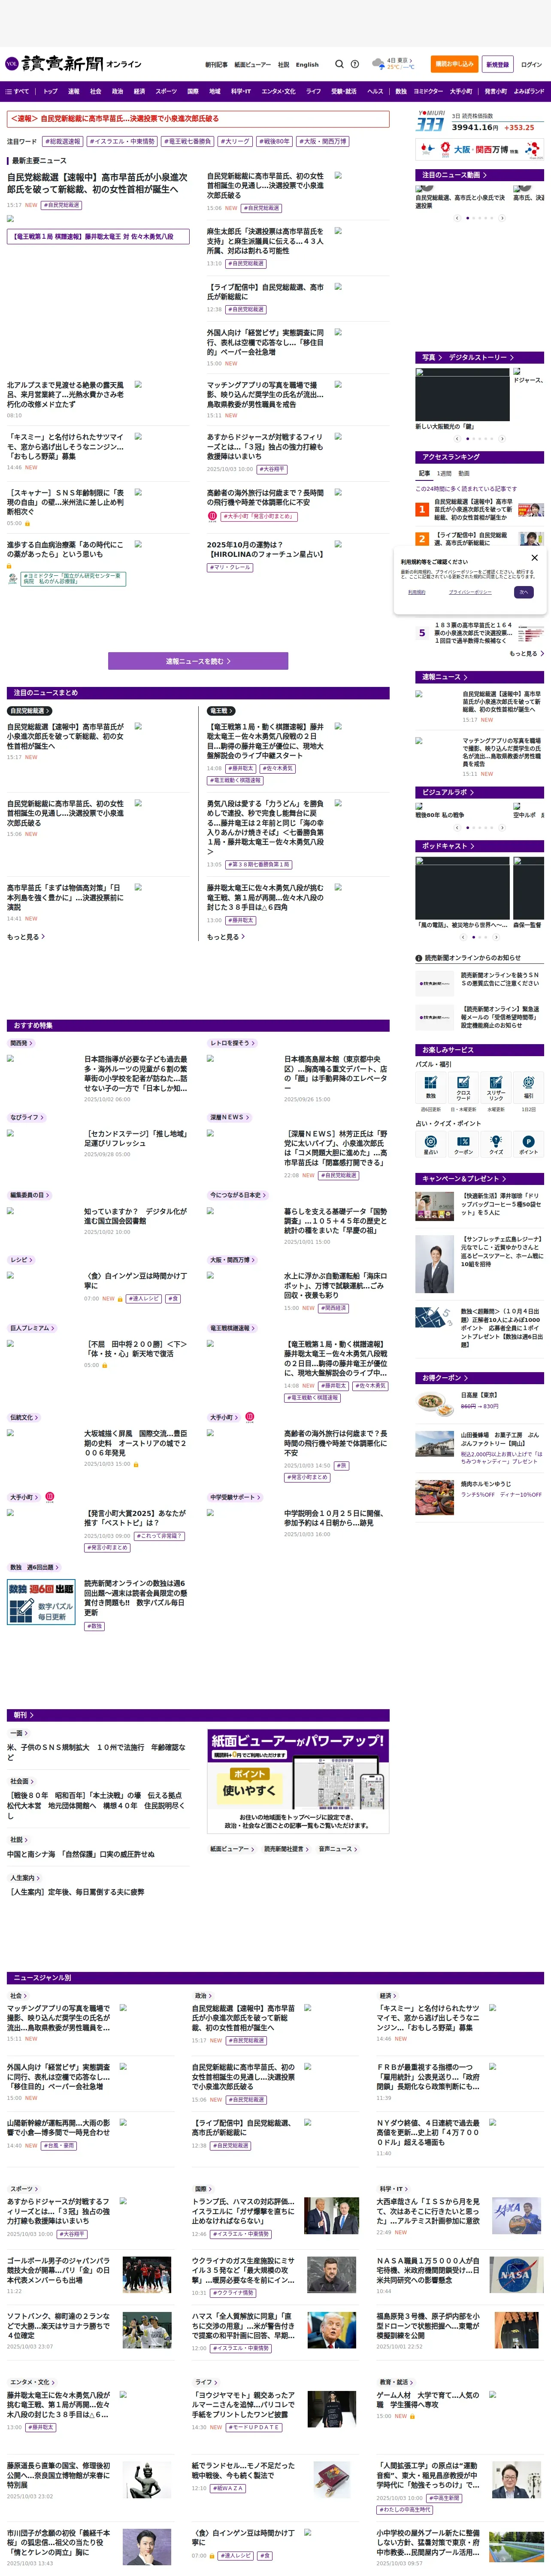Screen dimensions: 551x2576
Task: Open the 自民党総裁選 topic heading chevron
Action: [x=29, y=711]
